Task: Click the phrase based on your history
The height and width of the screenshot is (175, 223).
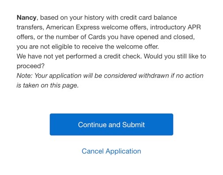Action: coord(71,18)
